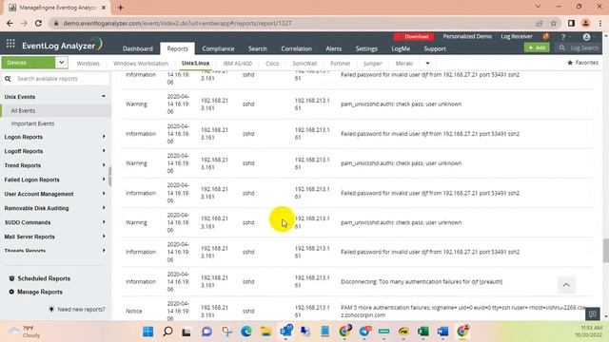Click the browser address bar

[295, 23]
